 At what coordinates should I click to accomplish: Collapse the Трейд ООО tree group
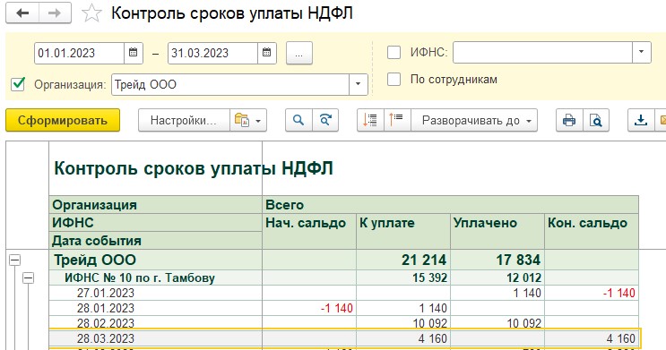pos(15,260)
